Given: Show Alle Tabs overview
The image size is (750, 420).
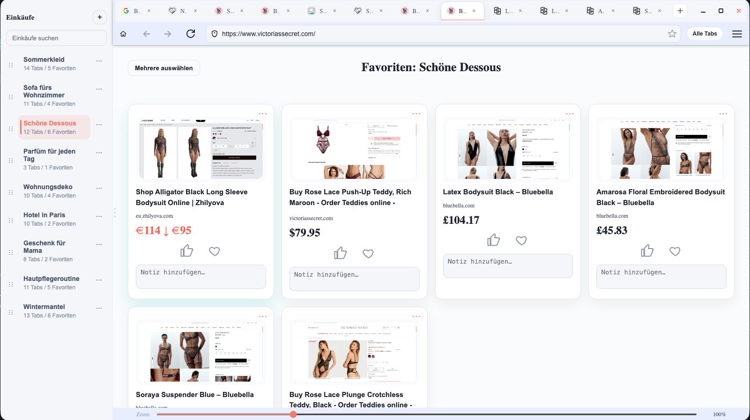Looking at the screenshot, I should (705, 34).
